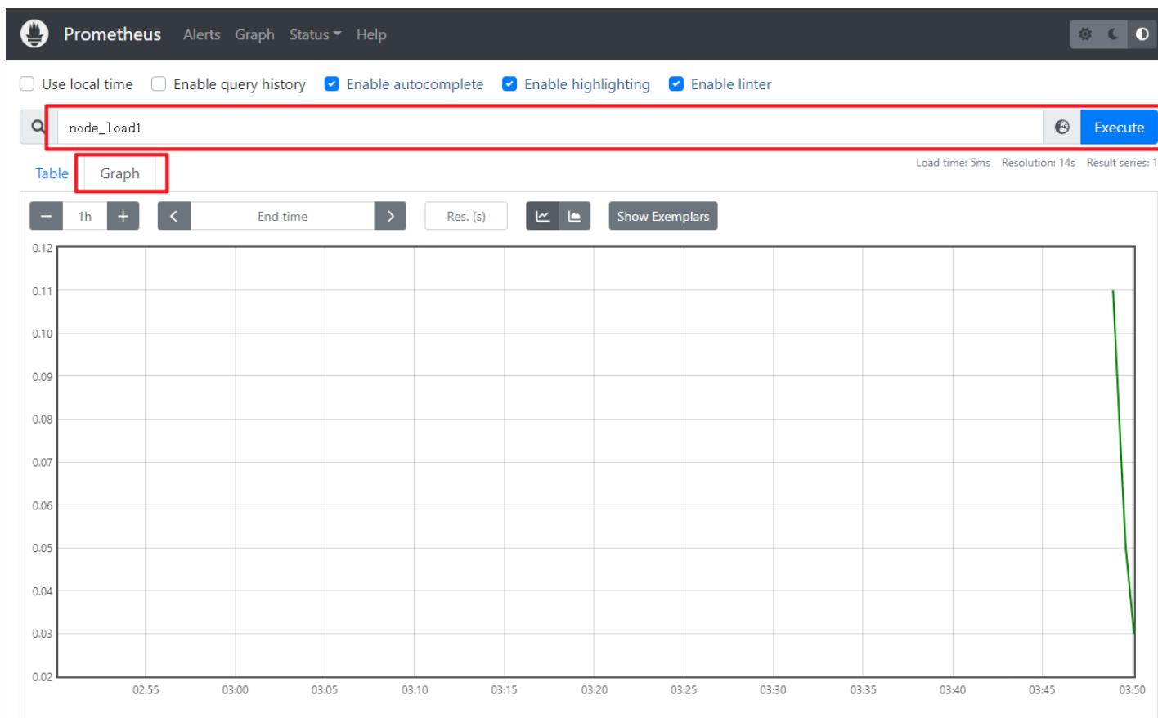Open Graph page from the navbar
1158x718 pixels.
point(255,34)
